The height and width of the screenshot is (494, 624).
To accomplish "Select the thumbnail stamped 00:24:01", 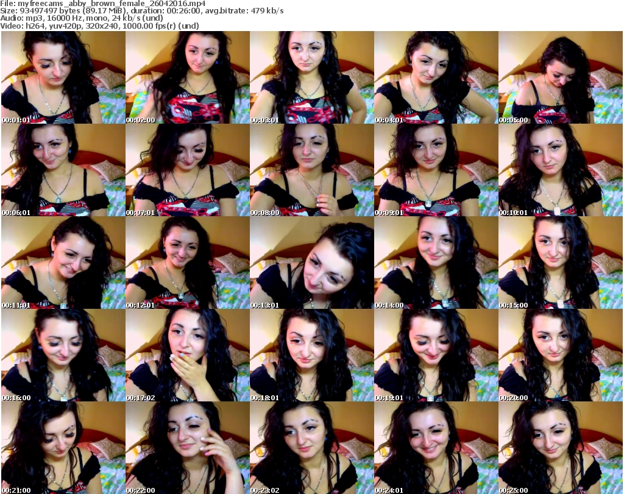I will [x=436, y=448].
